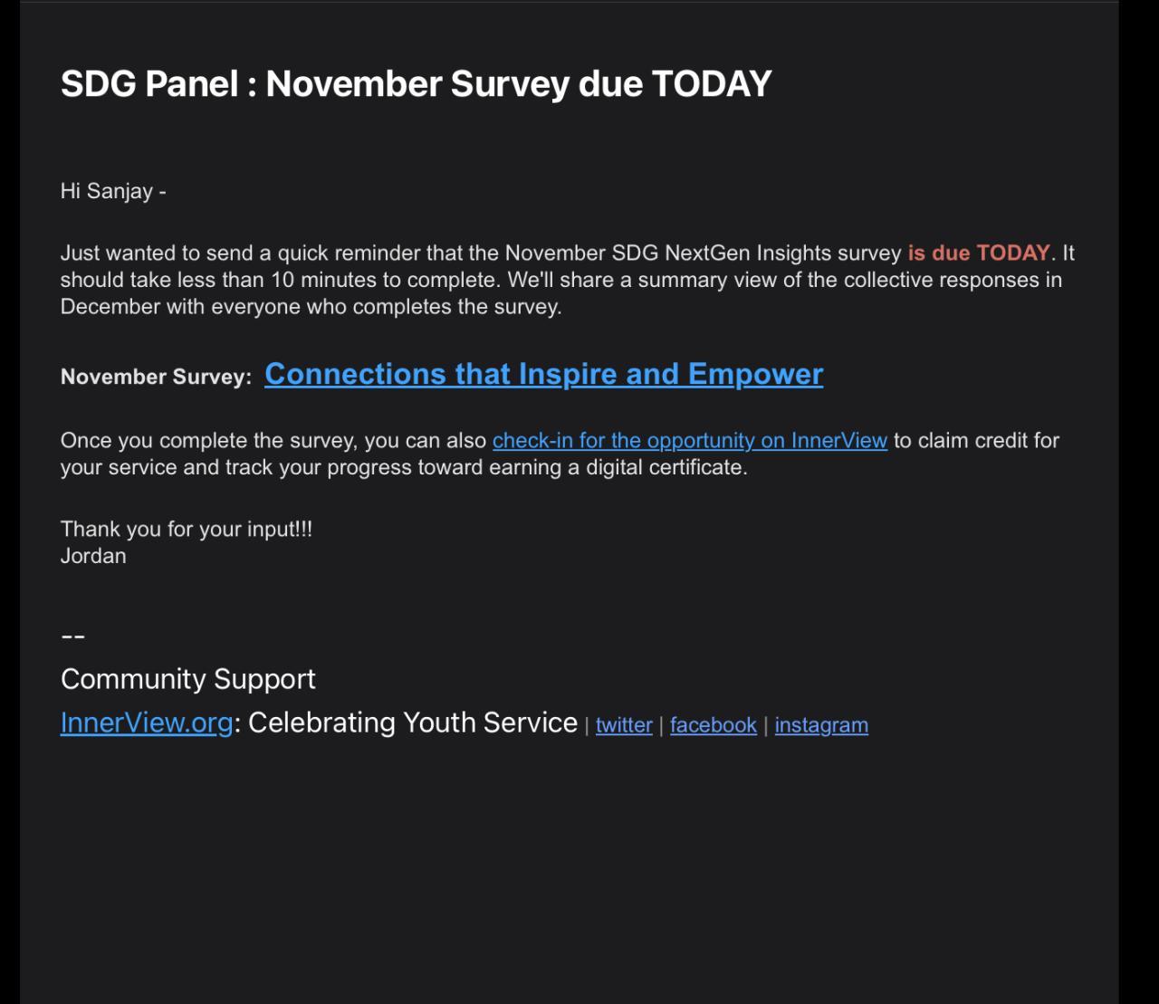Image resolution: width=1159 pixels, height=1004 pixels.
Task: Click the Community Support signature text
Action: pyautogui.click(x=187, y=679)
